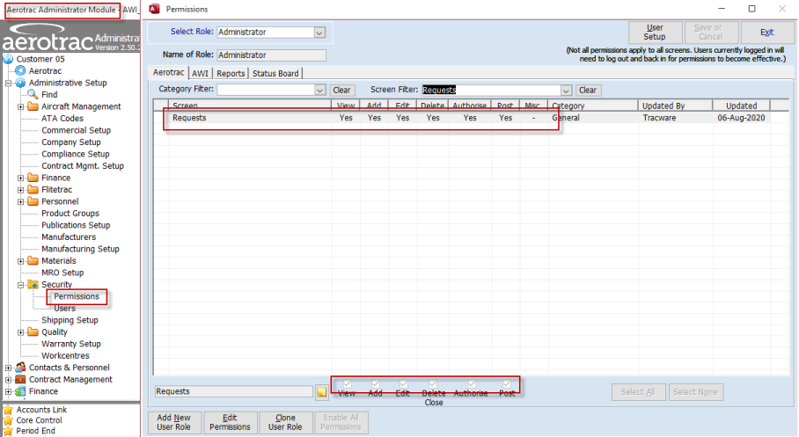799x437 pixels.
Task: Click the Aircraft Management folder icon
Action: 33,106
